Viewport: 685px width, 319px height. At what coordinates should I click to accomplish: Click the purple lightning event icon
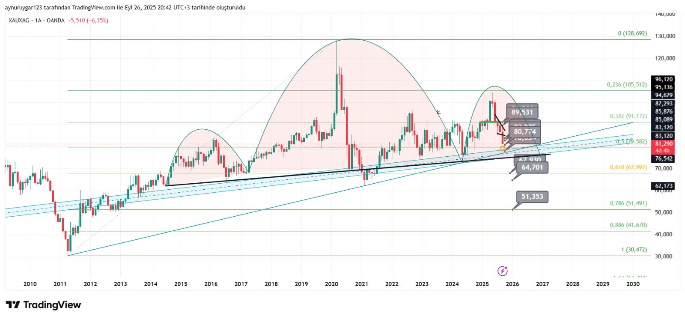tap(502, 271)
